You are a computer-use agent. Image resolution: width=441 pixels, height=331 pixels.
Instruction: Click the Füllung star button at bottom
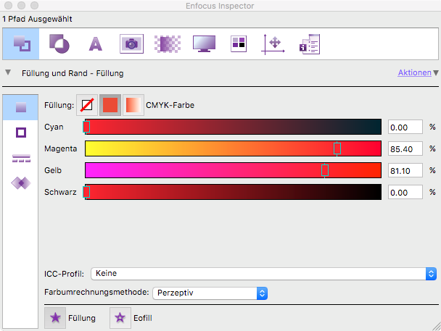(54, 317)
